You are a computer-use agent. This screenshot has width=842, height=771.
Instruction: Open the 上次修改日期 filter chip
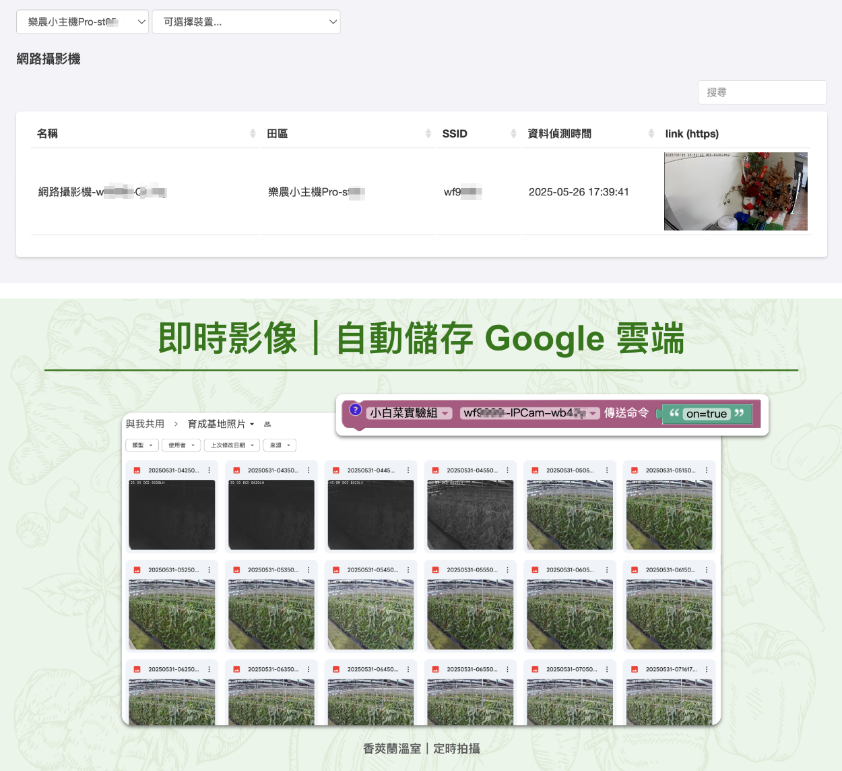click(x=232, y=445)
